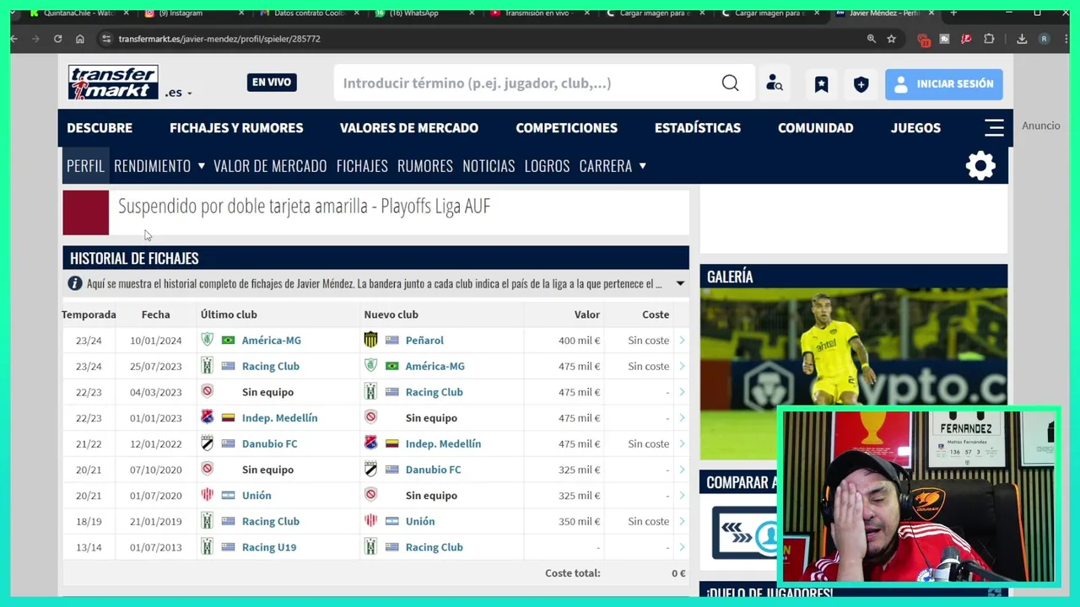Click the Transfermarkt logo

click(113, 83)
